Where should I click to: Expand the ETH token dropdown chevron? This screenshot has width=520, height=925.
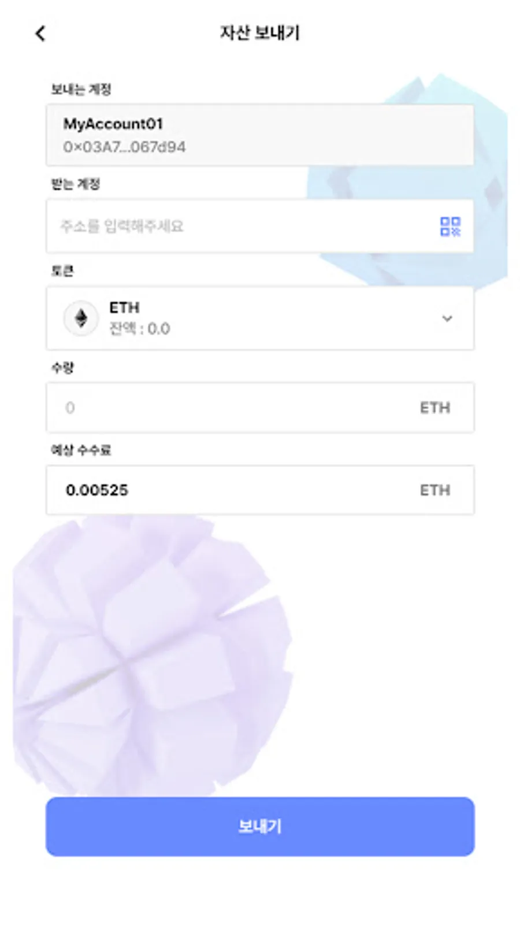pyautogui.click(x=447, y=319)
